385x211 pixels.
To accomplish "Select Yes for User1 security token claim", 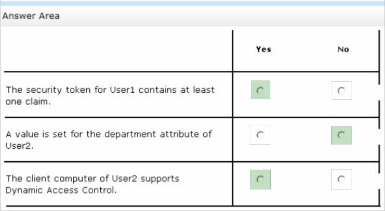I will coord(260,90).
